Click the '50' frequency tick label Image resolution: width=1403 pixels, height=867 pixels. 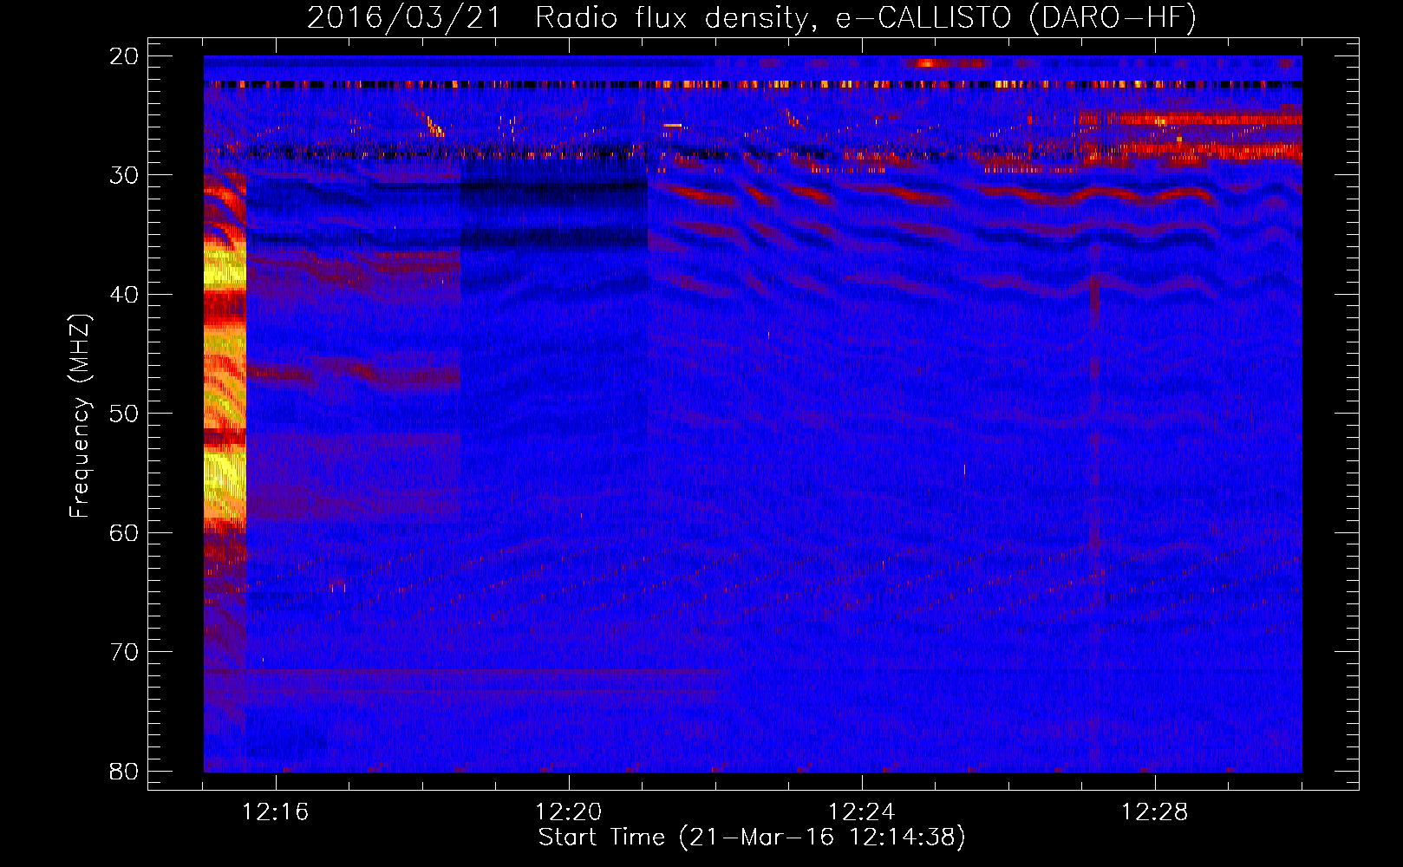click(x=124, y=414)
